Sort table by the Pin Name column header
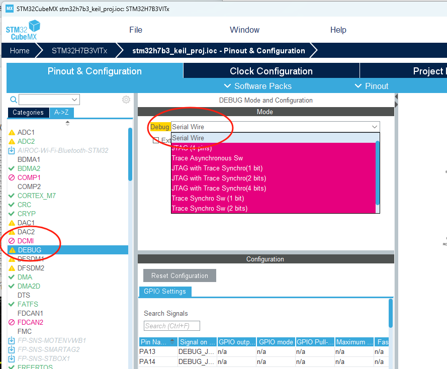This screenshot has height=369, width=447. pos(158,342)
